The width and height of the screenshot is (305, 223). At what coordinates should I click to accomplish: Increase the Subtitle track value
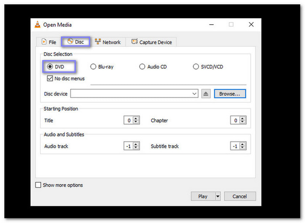point(242,144)
